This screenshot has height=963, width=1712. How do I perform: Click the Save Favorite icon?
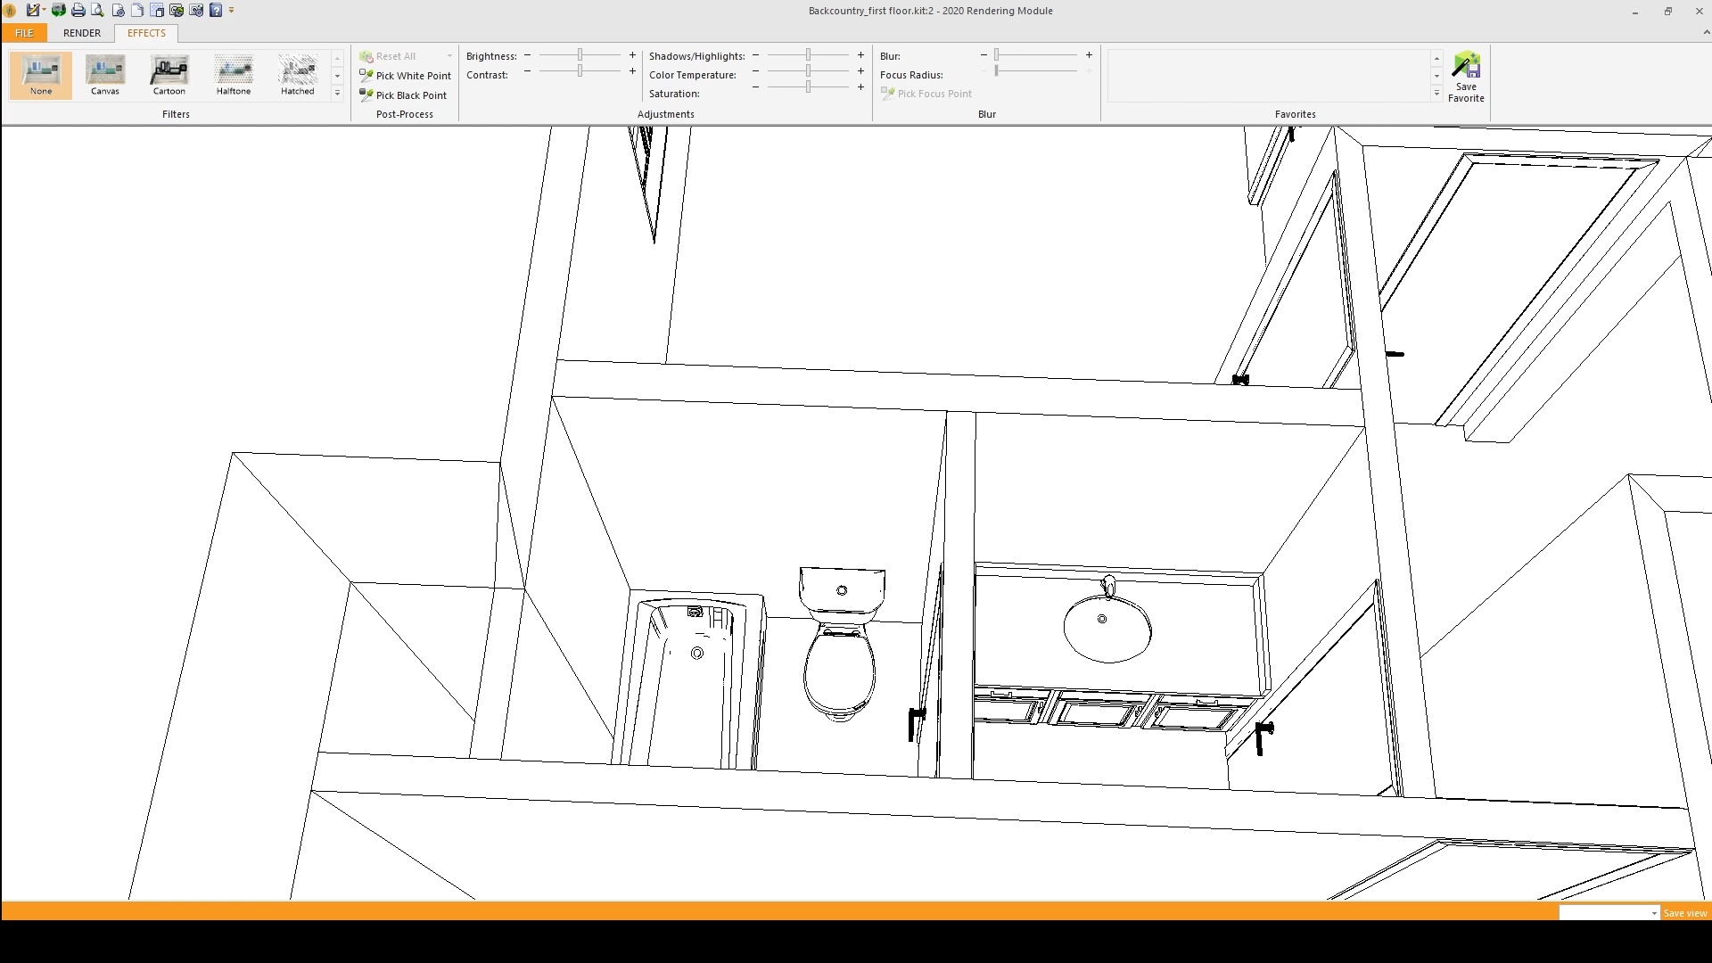tap(1465, 77)
